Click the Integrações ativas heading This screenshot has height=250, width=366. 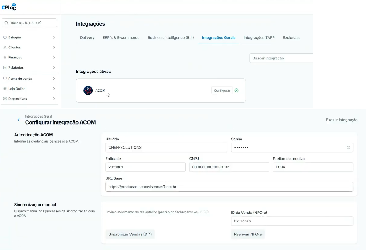(x=93, y=72)
